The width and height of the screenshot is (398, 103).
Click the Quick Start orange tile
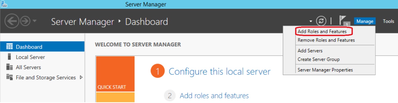[115, 74]
